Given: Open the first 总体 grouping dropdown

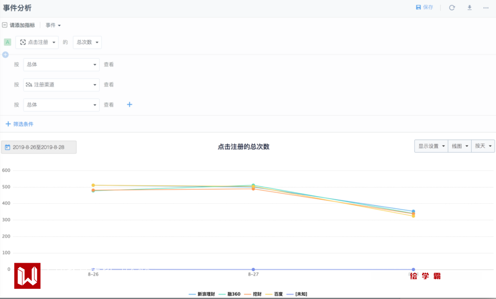Looking at the screenshot, I should pyautogui.click(x=62, y=65).
